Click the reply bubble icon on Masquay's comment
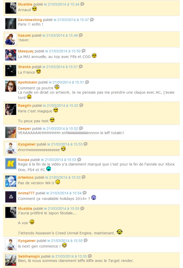Image resolution: width=183 pixels, height=268 pixels. point(83,51)
